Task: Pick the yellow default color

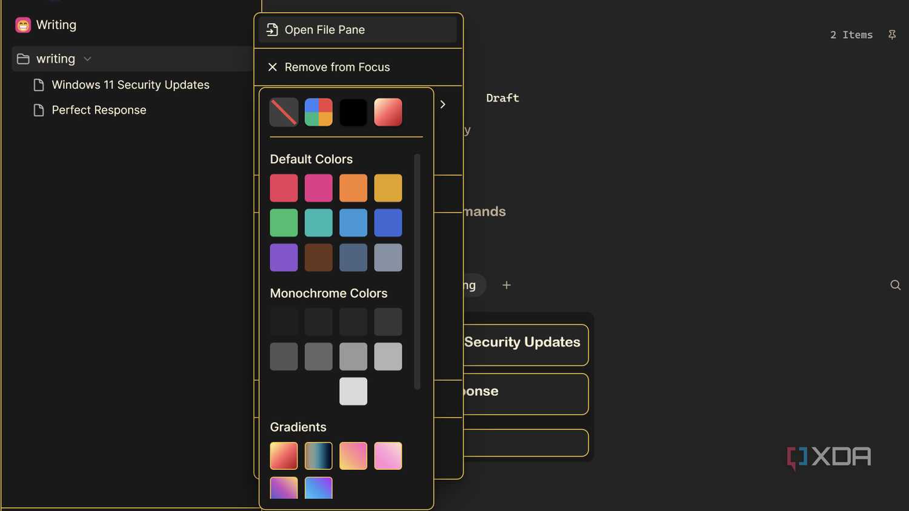Action: click(x=388, y=188)
